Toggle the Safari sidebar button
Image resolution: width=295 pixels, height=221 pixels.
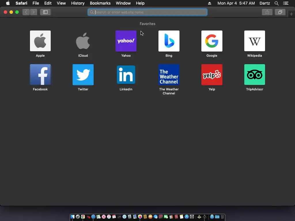tap(45, 12)
